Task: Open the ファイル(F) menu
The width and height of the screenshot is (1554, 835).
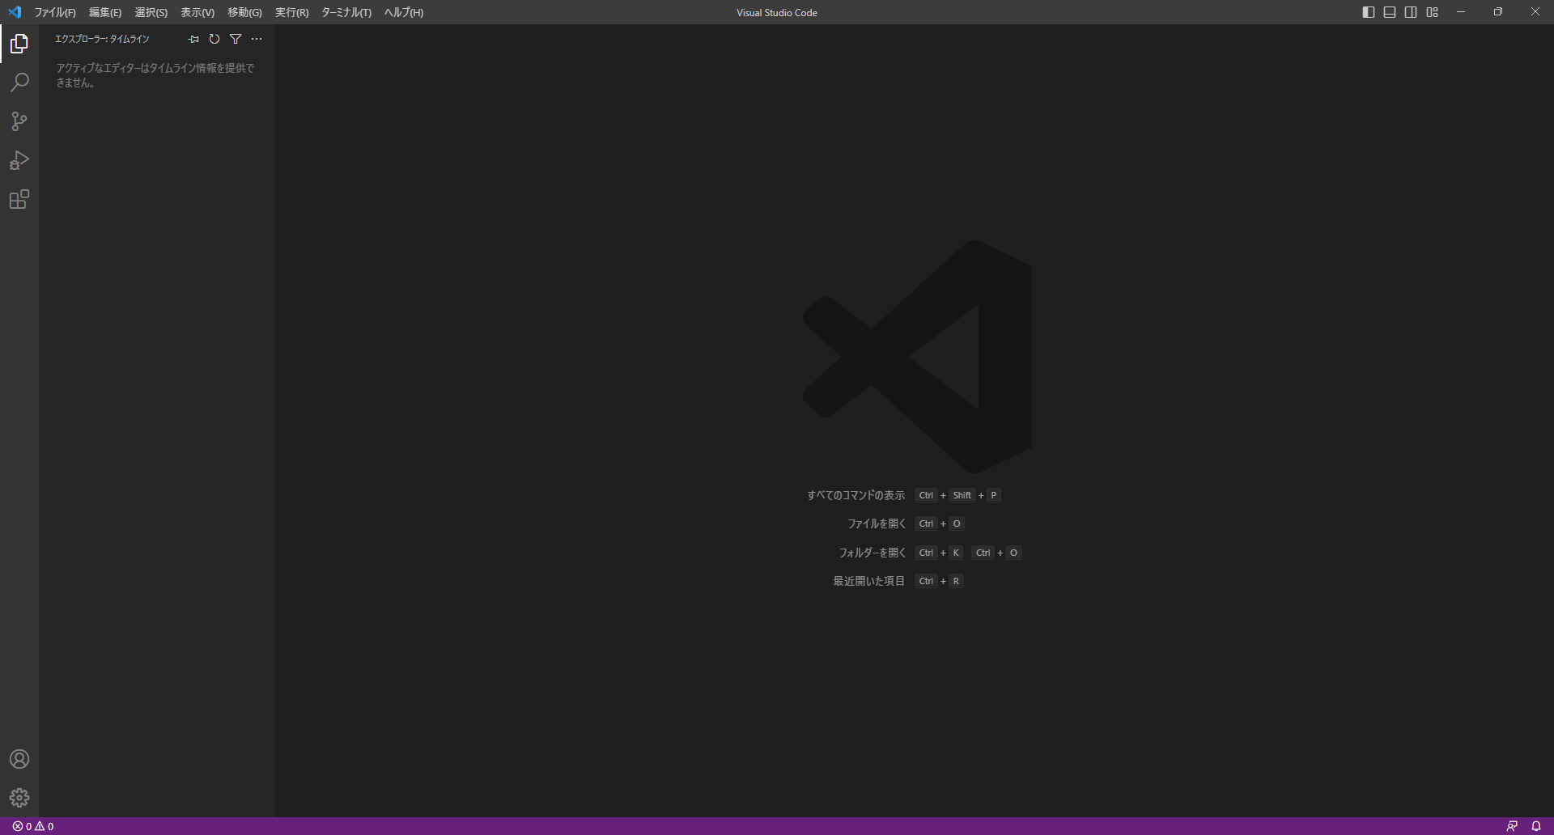Action: coord(55,12)
